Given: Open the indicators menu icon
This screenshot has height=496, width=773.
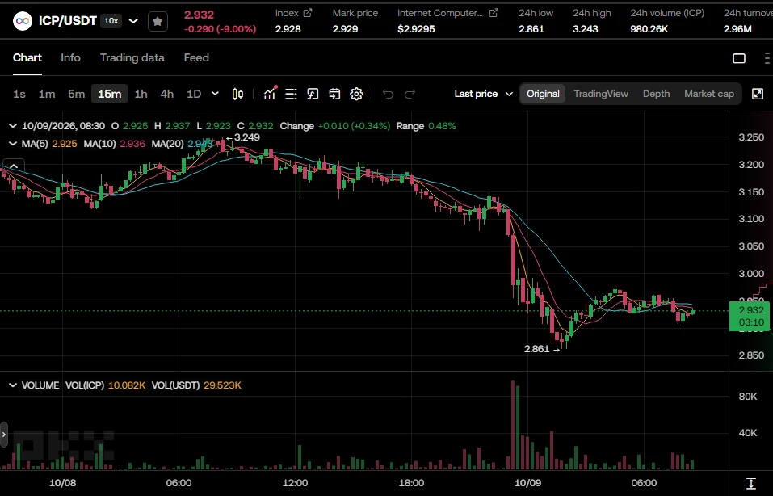Looking at the screenshot, I should [270, 93].
